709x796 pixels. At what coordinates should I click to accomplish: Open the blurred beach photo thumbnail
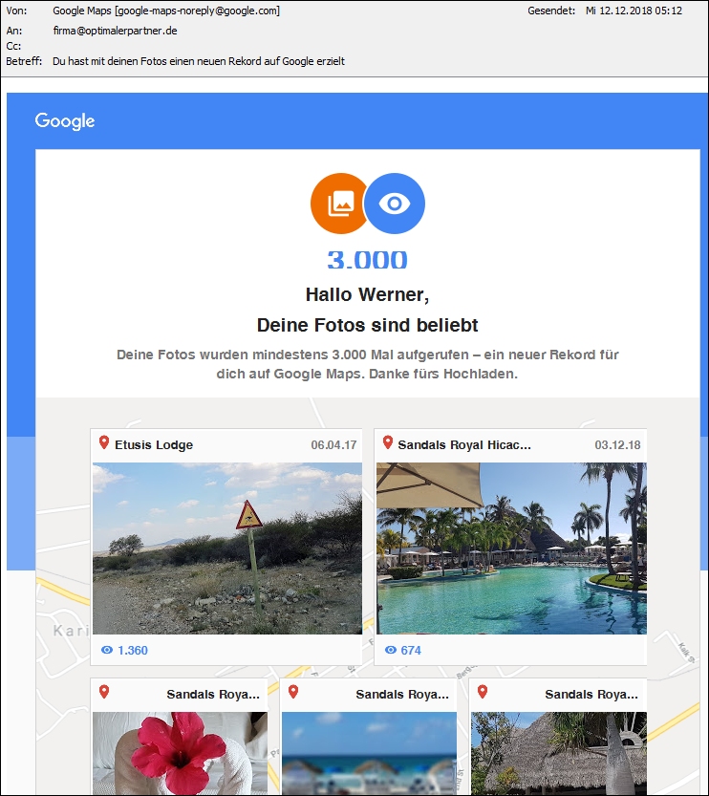tap(370, 753)
